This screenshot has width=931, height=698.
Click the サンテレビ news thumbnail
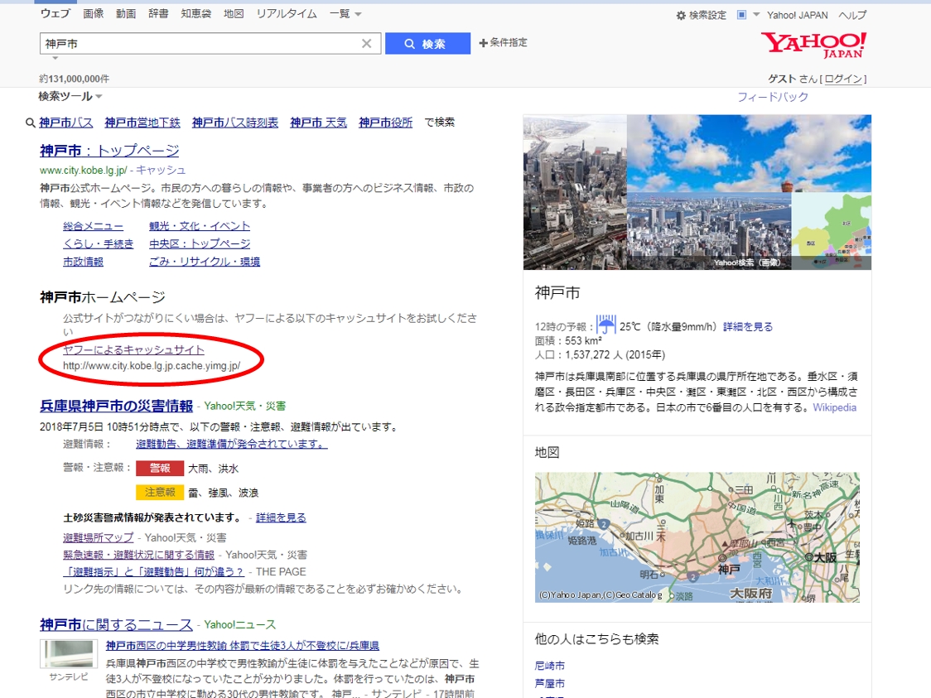(x=69, y=654)
